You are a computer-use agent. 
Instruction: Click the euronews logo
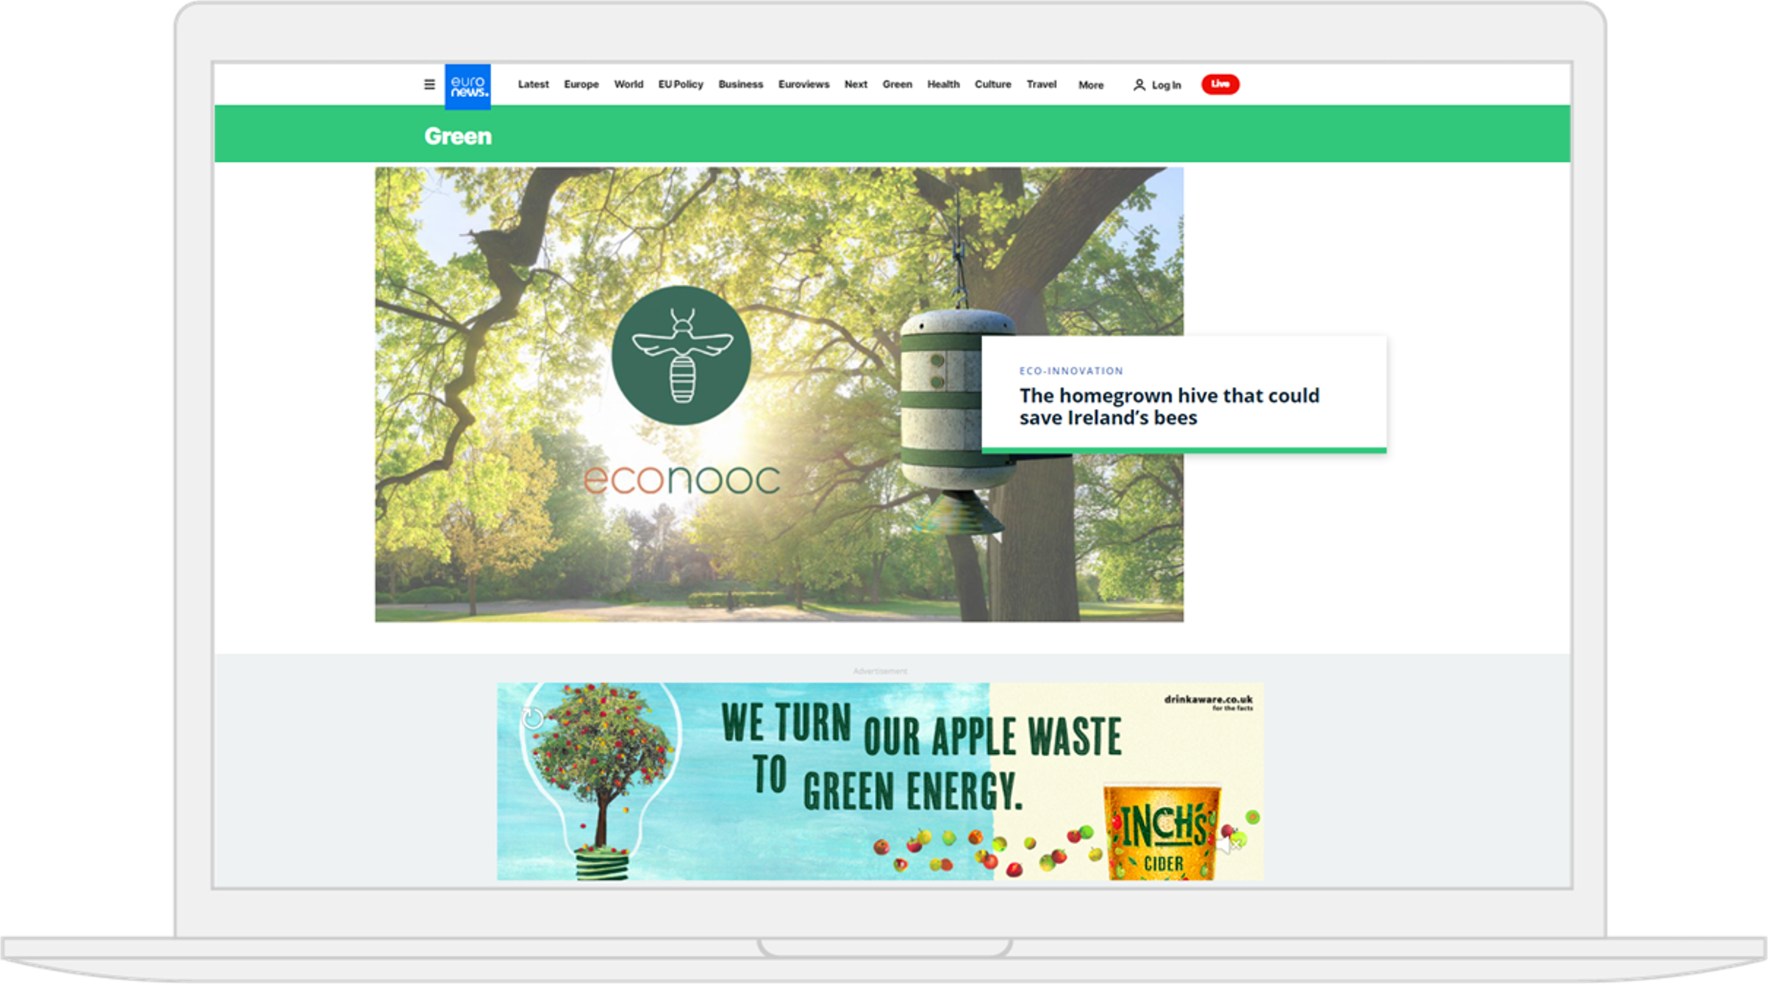point(468,87)
